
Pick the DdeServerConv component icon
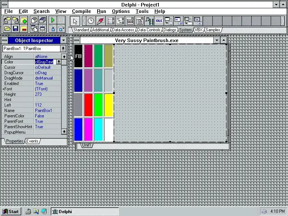click(188, 21)
